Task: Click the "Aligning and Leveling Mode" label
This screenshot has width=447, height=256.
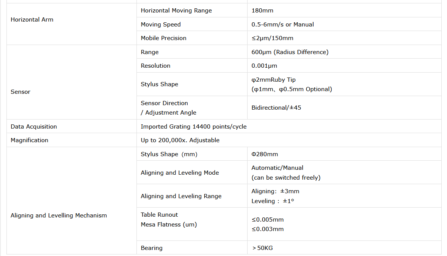Action: [x=180, y=173]
